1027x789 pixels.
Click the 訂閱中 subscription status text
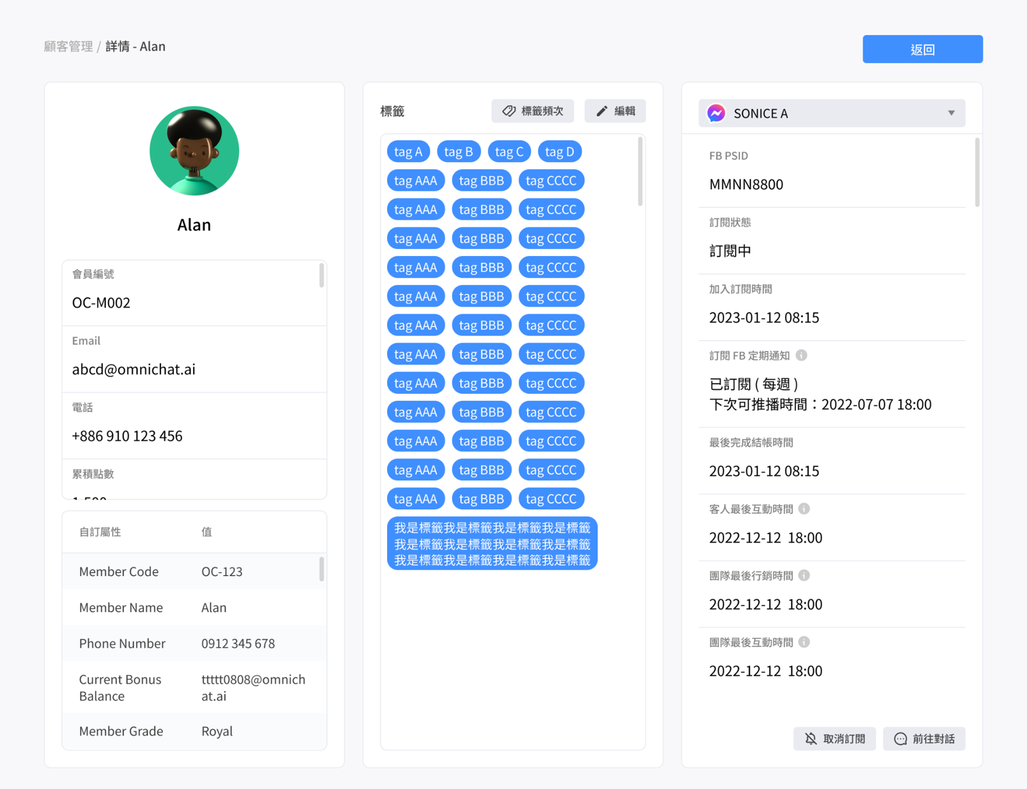tap(730, 251)
